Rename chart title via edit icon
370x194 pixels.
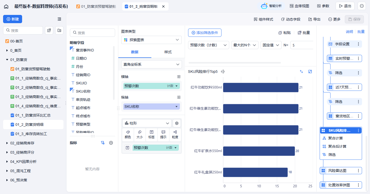[x=223, y=72]
